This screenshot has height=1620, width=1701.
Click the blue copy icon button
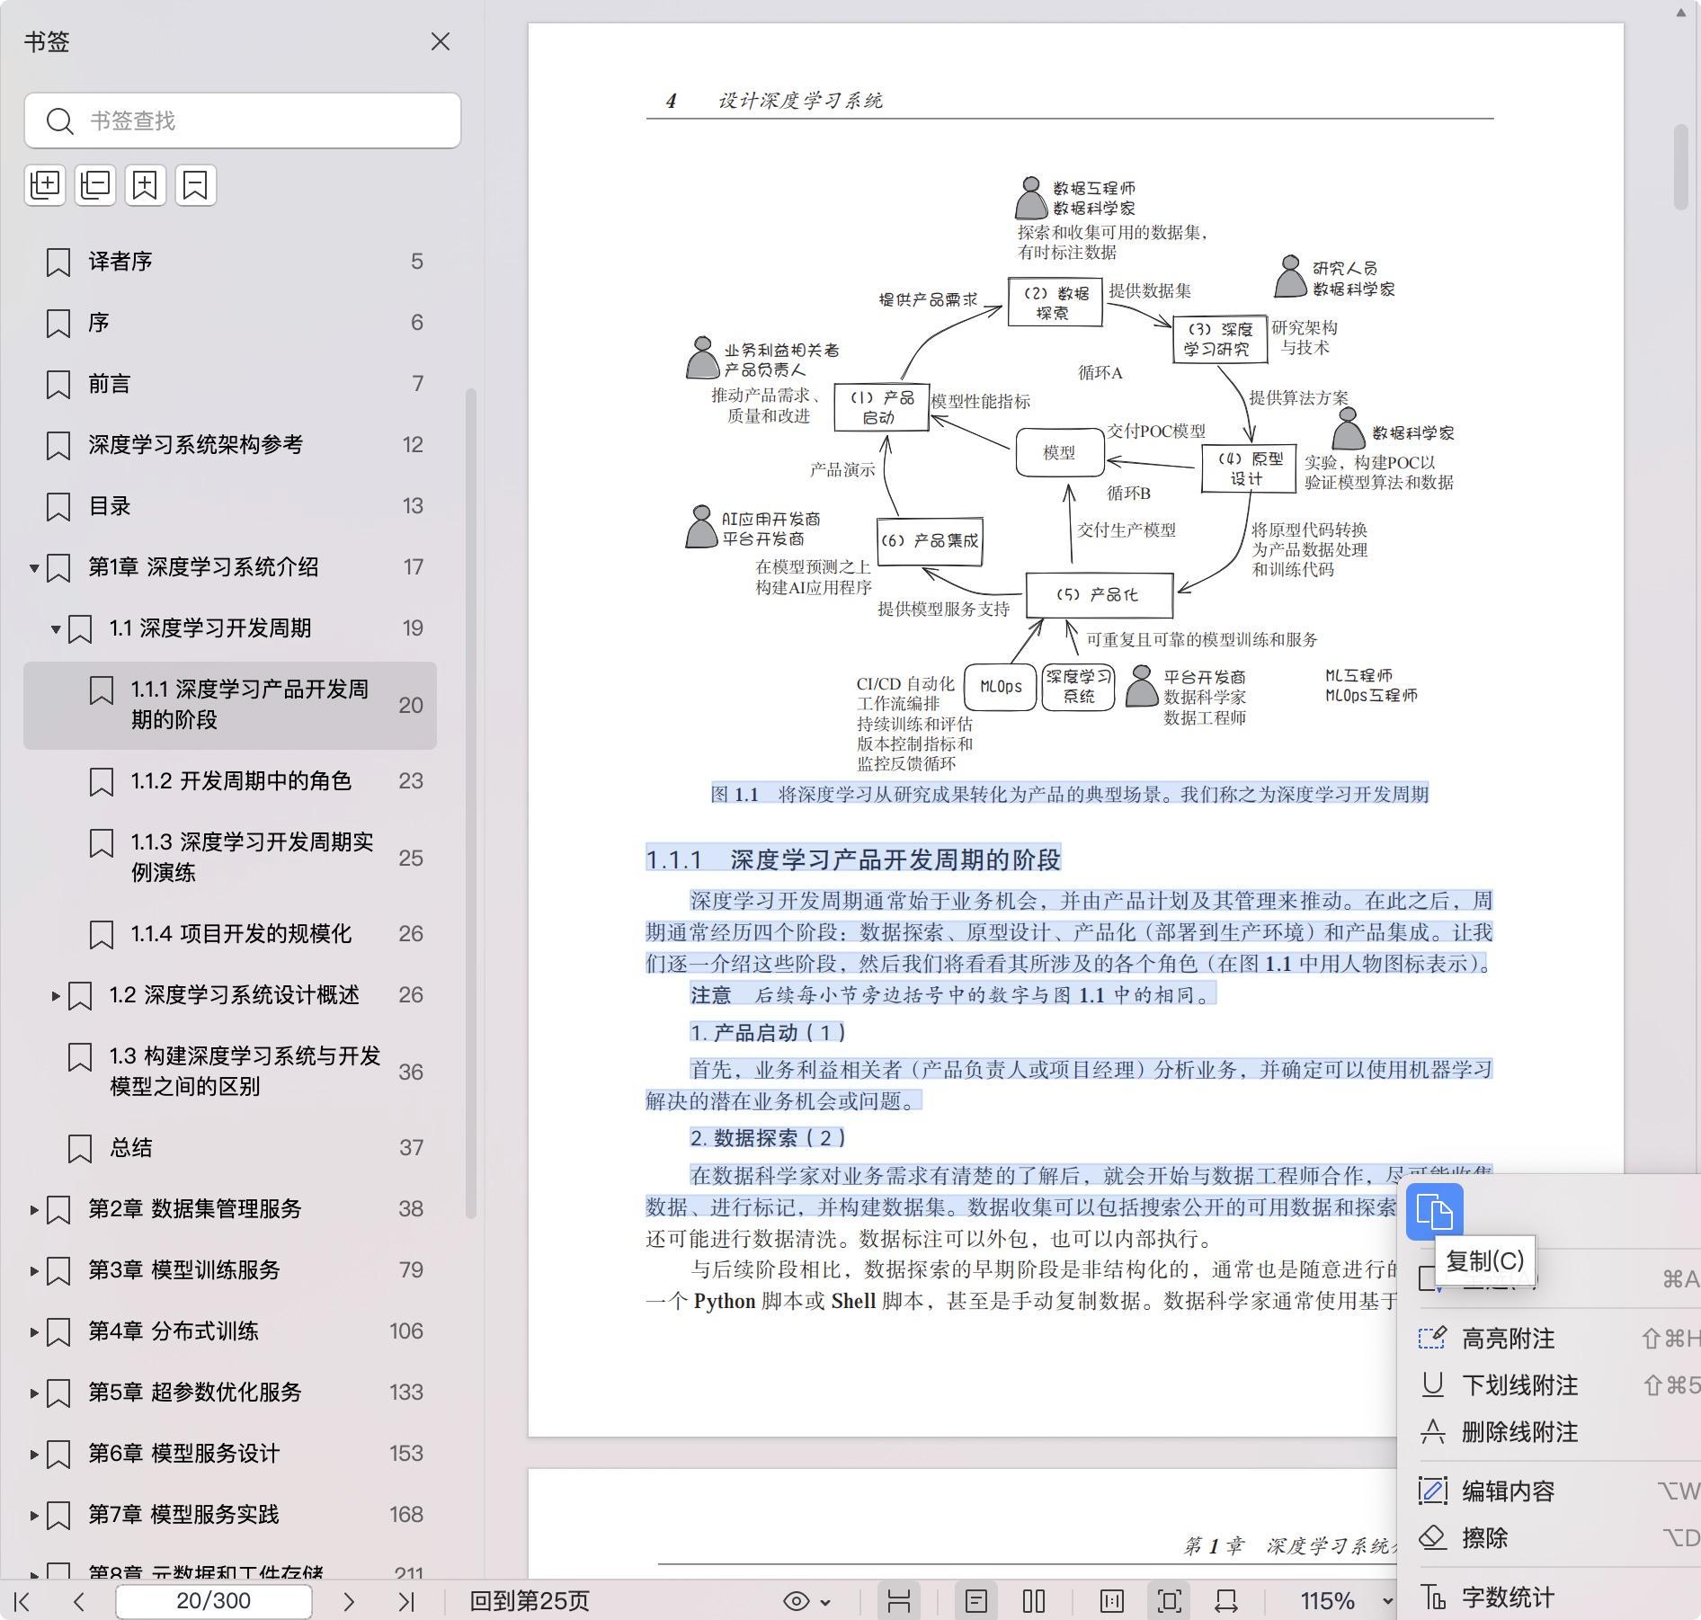(1434, 1212)
